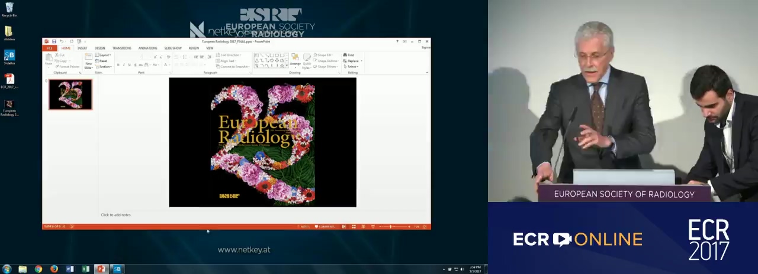Screen dimensions: 758x274
Task: Click the Copy command
Action: pyautogui.click(x=62, y=61)
